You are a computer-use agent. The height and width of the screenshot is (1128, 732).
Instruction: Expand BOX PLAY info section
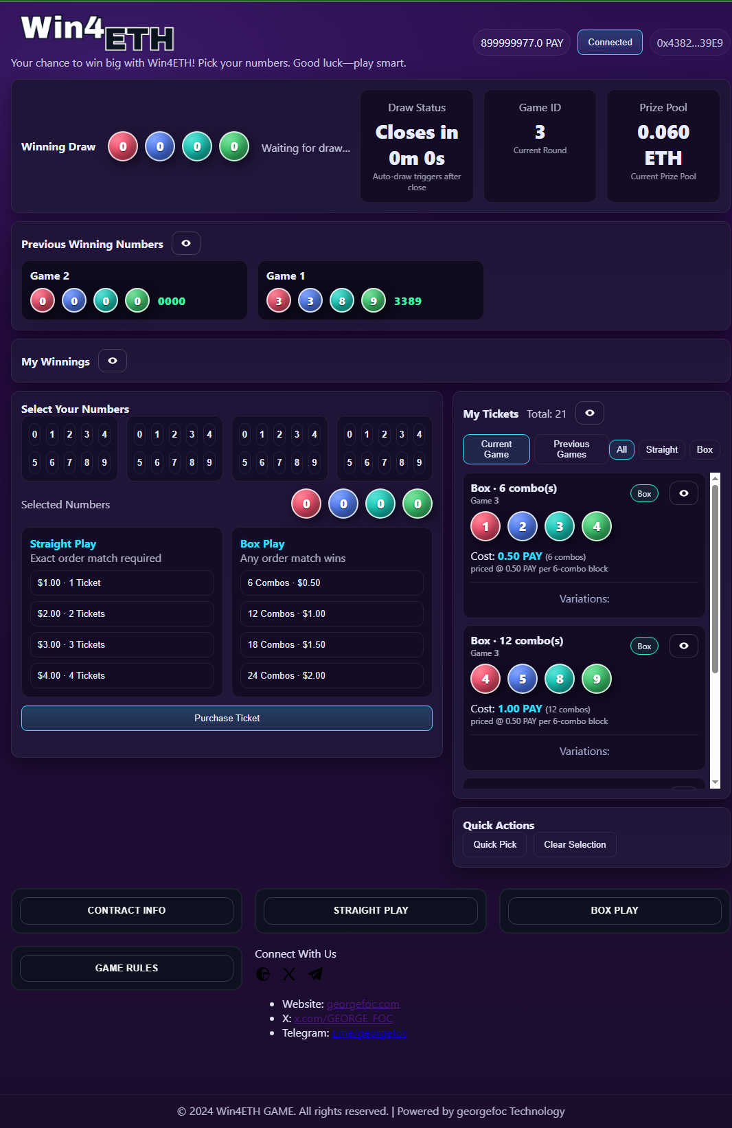pyautogui.click(x=615, y=910)
